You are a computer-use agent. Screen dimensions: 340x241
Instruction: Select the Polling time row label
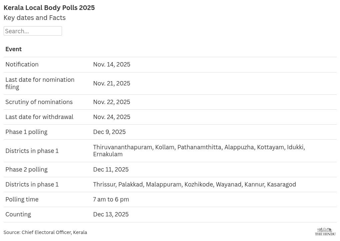tap(22, 199)
